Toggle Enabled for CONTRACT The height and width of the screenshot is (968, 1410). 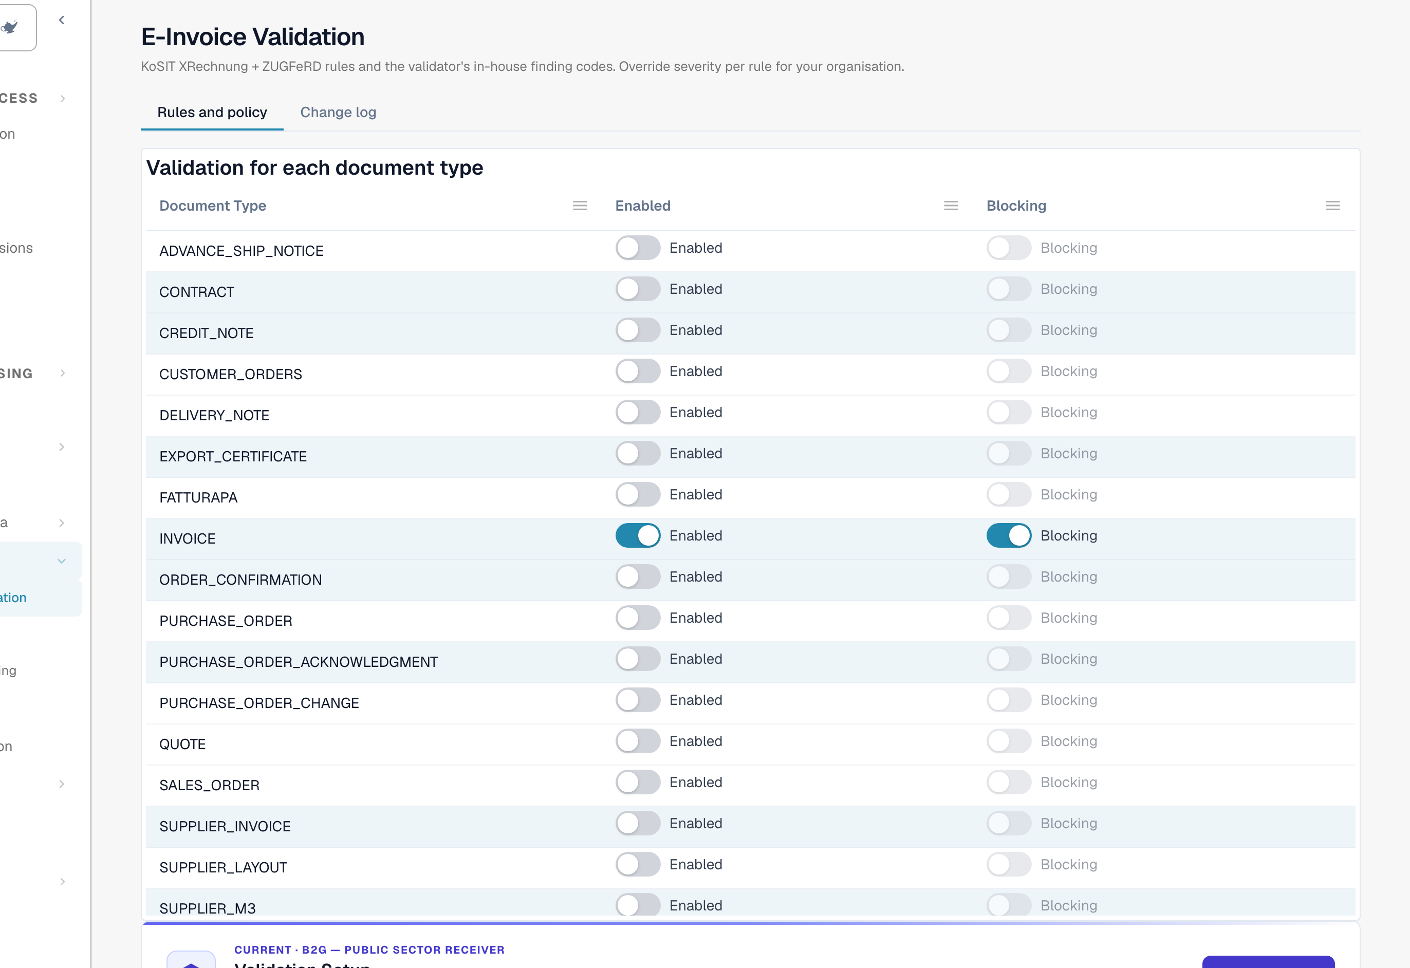click(x=638, y=289)
